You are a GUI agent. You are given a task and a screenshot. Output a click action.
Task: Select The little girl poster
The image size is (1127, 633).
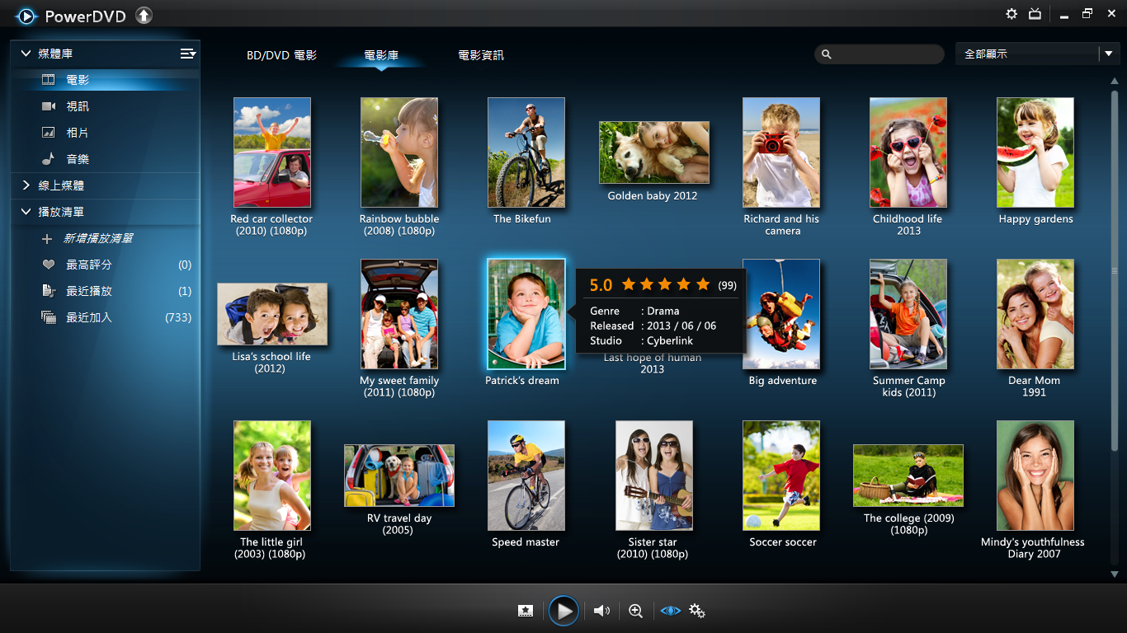point(272,476)
